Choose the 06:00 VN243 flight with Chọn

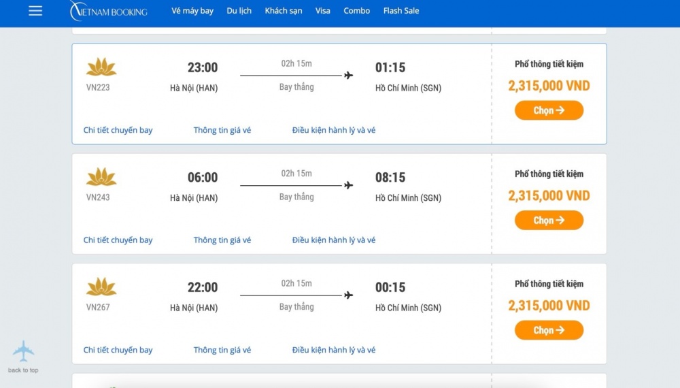pos(549,221)
